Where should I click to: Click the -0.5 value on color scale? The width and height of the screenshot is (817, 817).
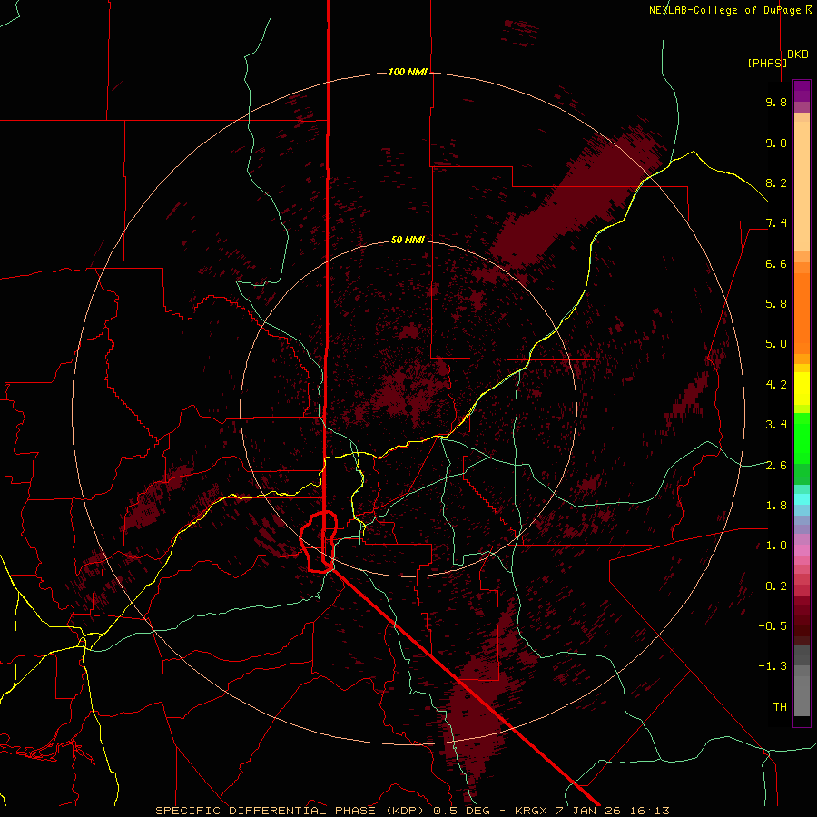tap(773, 626)
